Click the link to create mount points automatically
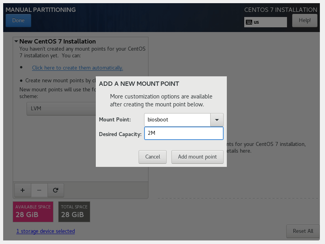 click(78, 68)
